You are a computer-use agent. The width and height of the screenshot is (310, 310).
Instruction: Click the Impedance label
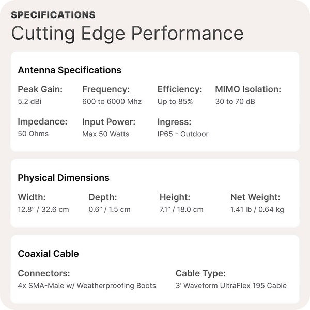42,122
